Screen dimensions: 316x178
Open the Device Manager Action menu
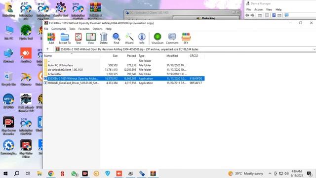tap(258, 9)
